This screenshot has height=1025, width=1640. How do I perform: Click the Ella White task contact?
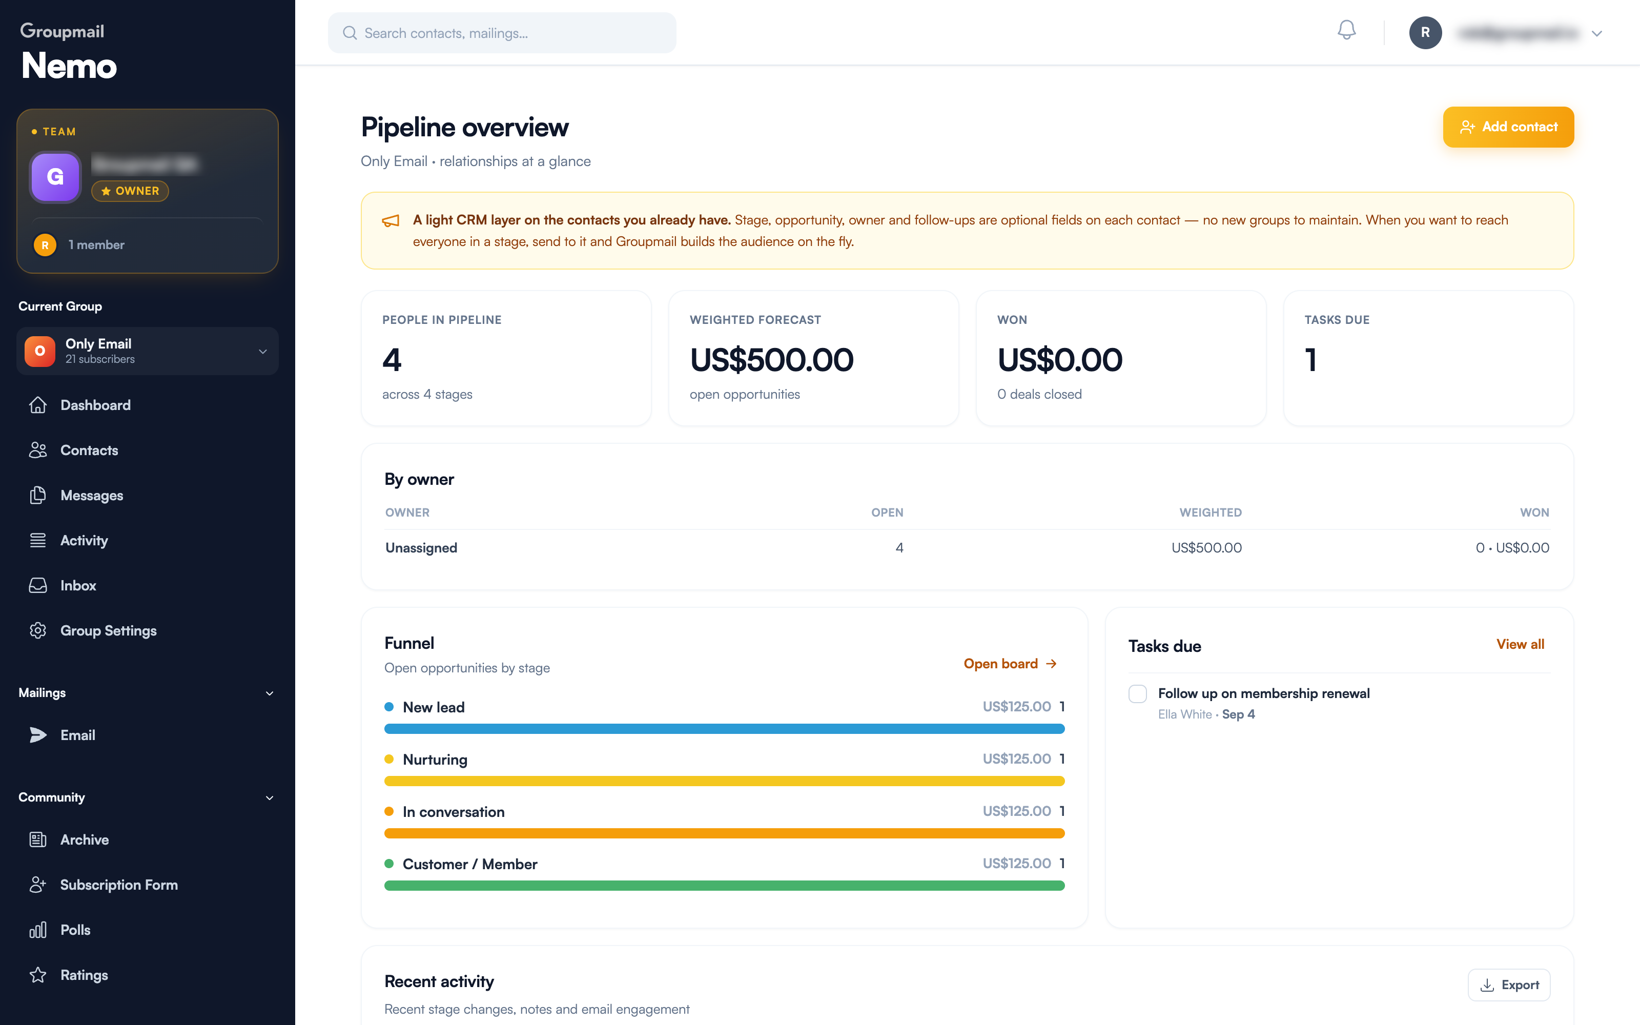(1184, 714)
